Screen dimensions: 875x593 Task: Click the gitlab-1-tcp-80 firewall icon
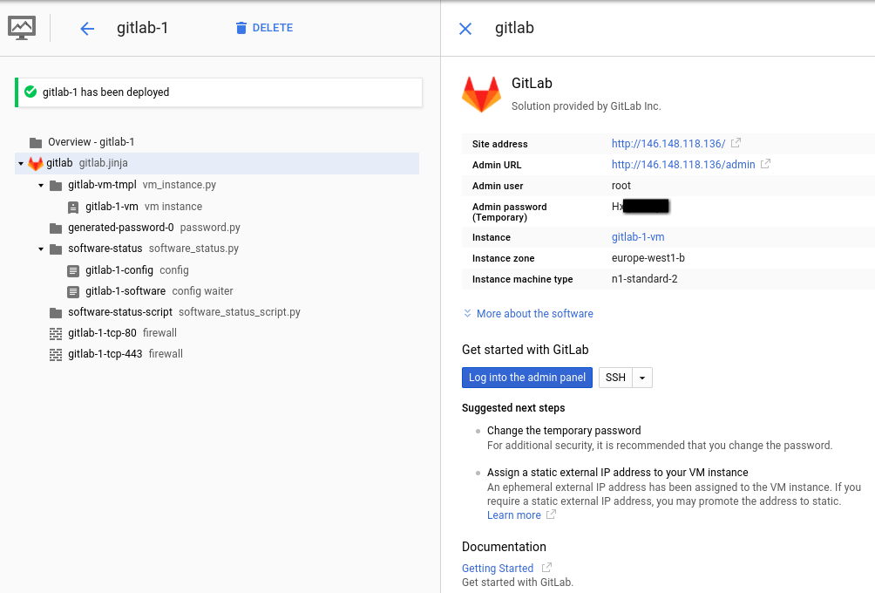(x=56, y=333)
